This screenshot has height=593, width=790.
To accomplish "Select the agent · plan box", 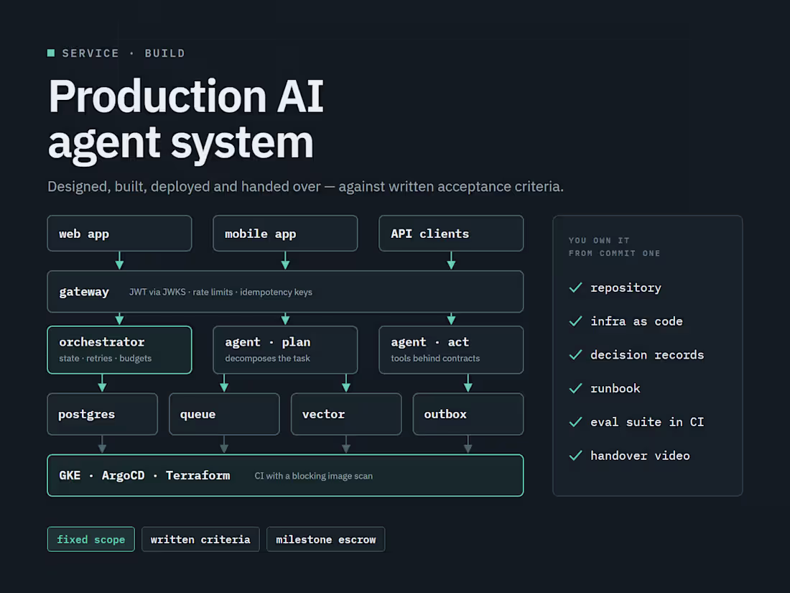I will (285, 350).
